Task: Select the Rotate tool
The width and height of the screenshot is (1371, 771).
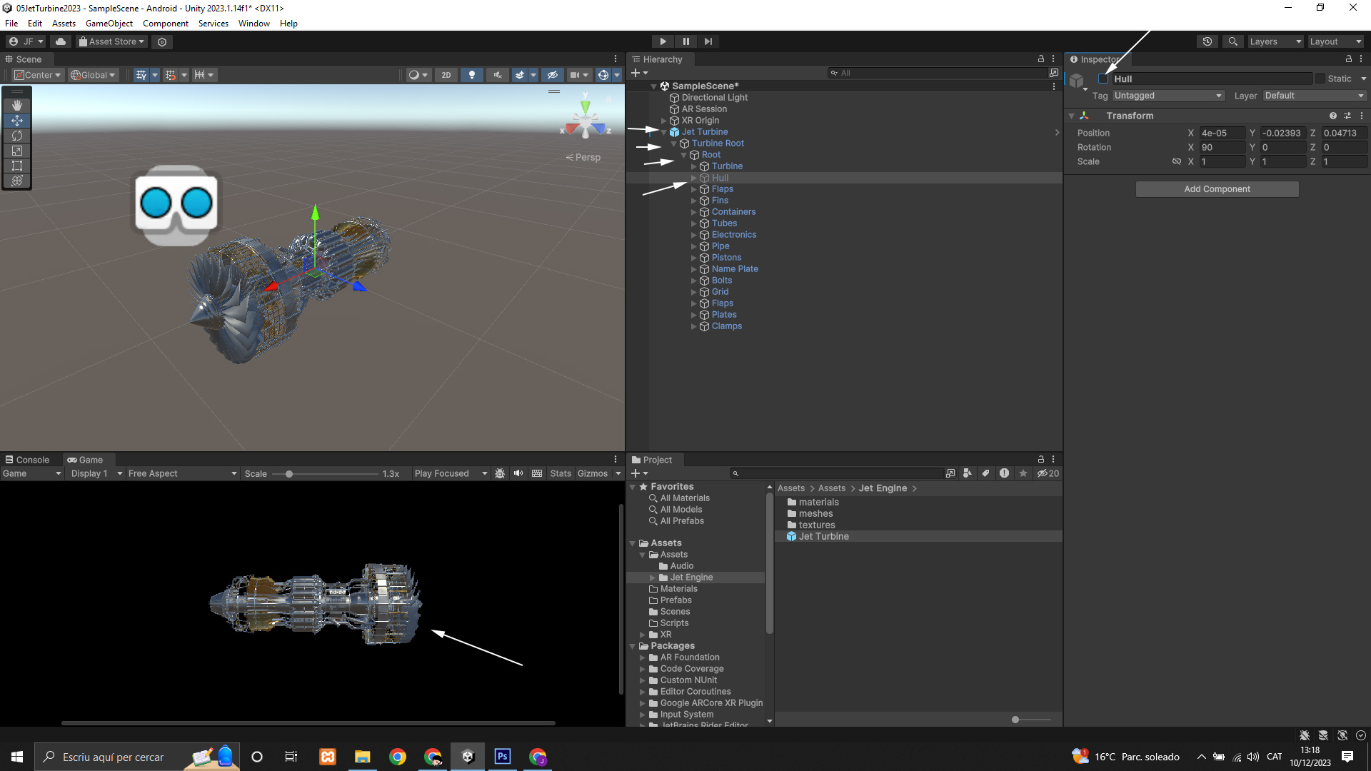Action: (17, 136)
